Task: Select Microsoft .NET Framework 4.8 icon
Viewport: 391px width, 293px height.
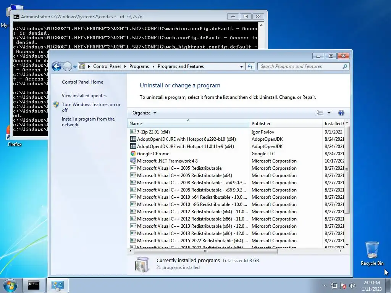Action: click(x=133, y=161)
